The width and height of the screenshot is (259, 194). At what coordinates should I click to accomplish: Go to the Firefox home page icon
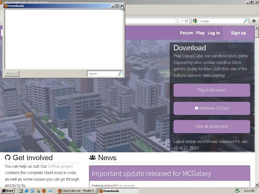click(254, 21)
